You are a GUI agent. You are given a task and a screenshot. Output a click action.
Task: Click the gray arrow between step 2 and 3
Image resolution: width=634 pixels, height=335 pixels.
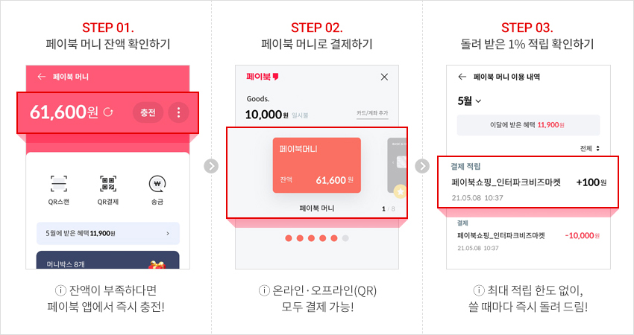(x=422, y=166)
